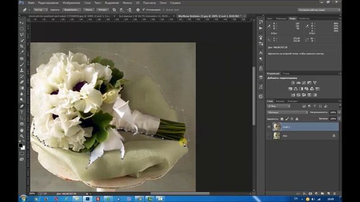The width and height of the screenshot is (360, 202).
Task: Switch to the Свойства tab
Action: pos(304,19)
